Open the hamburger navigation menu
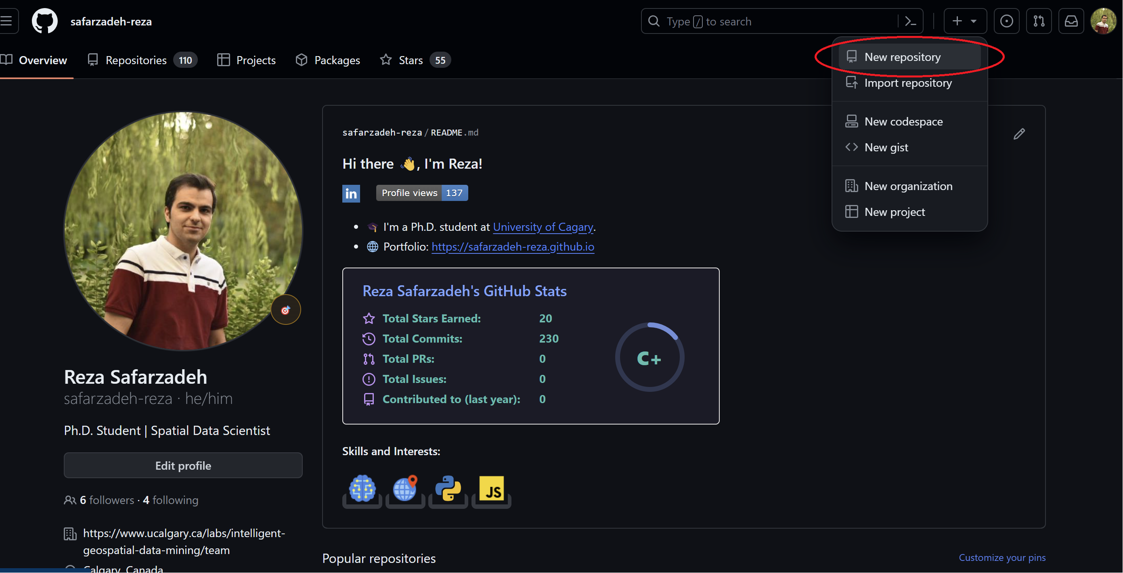Screen dimensions: 1123x573 [7, 21]
